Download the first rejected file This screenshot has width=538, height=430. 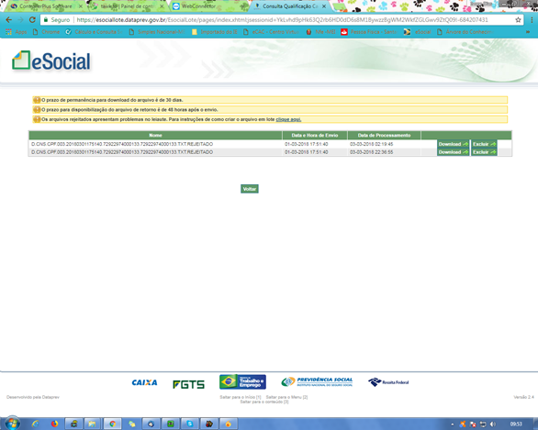(453, 144)
